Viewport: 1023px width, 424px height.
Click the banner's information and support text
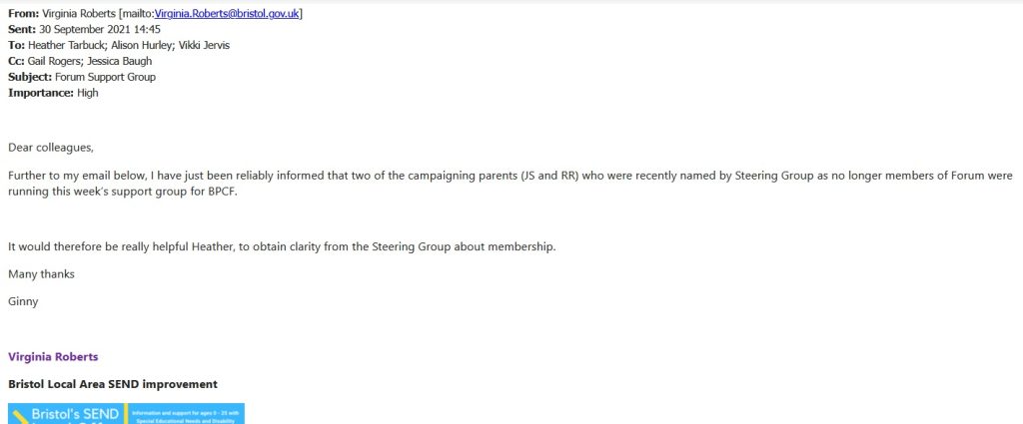point(186,413)
